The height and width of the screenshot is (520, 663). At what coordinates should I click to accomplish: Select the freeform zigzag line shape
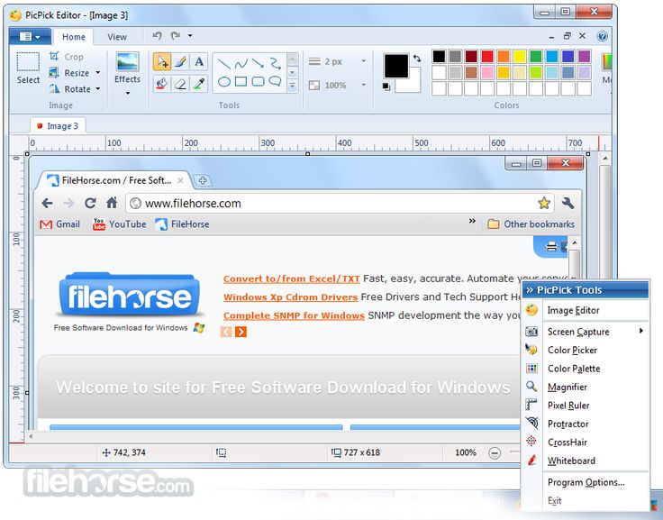276,64
